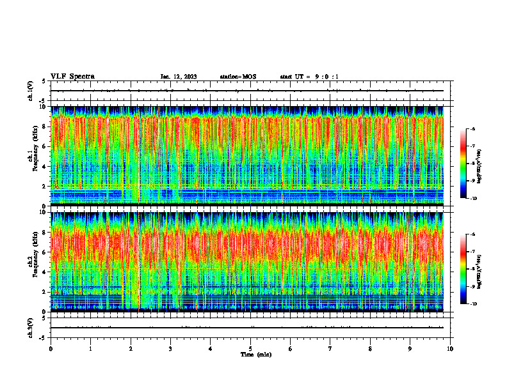Click the "5" minute tick on time axis

250,349
